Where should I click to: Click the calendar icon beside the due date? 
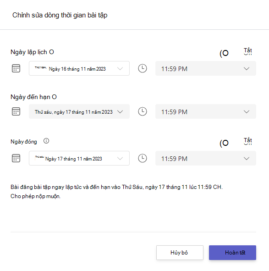16,111
